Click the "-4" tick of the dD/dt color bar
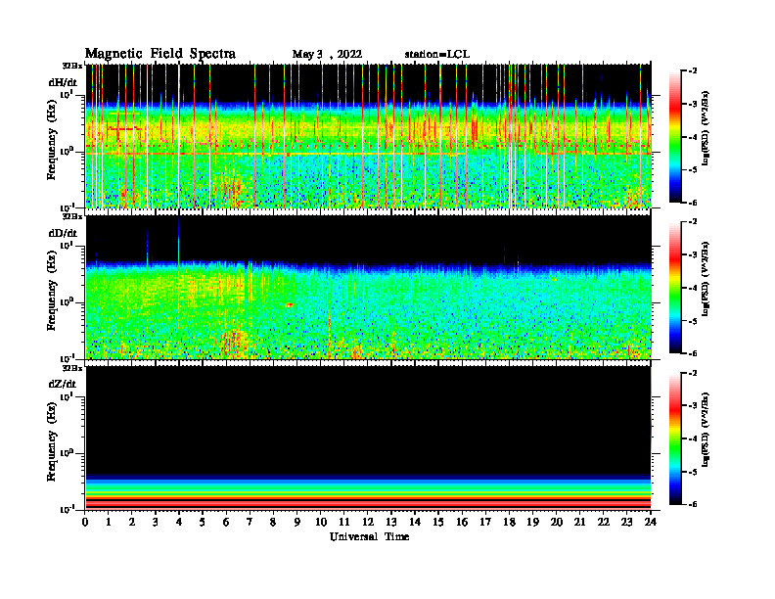Image resolution: width=775 pixels, height=599 pixels. tap(693, 288)
